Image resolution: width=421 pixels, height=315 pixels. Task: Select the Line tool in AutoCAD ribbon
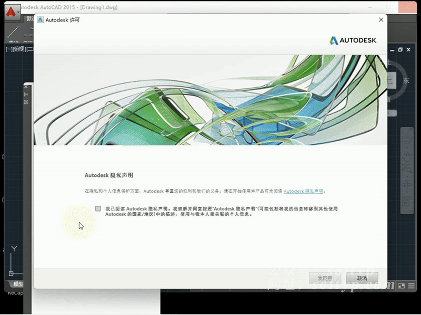tap(13, 32)
